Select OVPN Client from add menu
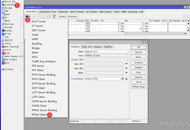 click(x=39, y=106)
